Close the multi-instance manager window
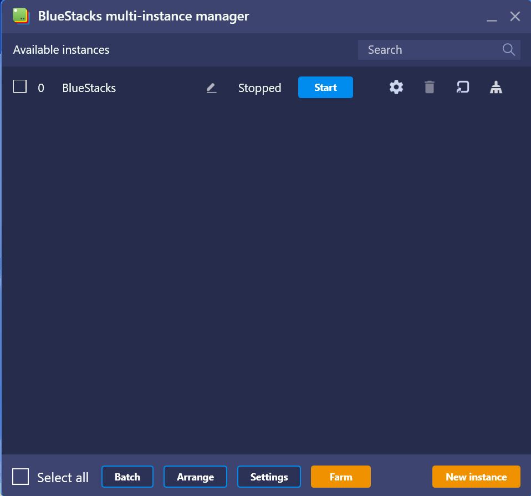This screenshot has height=496, width=531. (x=515, y=16)
